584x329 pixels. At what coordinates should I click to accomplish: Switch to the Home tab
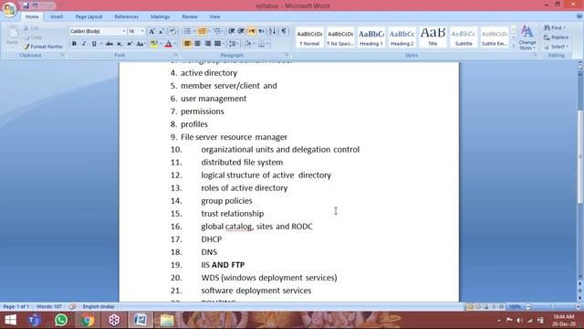(x=32, y=16)
